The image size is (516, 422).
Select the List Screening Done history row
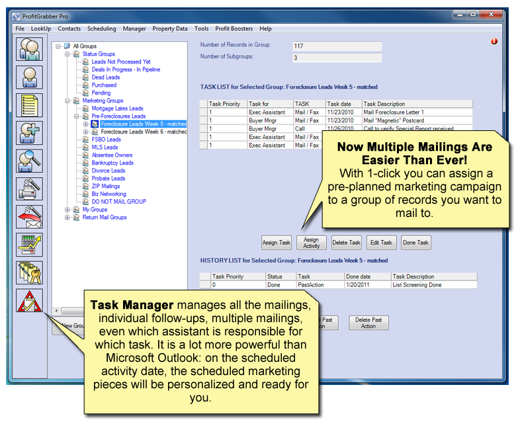click(338, 285)
